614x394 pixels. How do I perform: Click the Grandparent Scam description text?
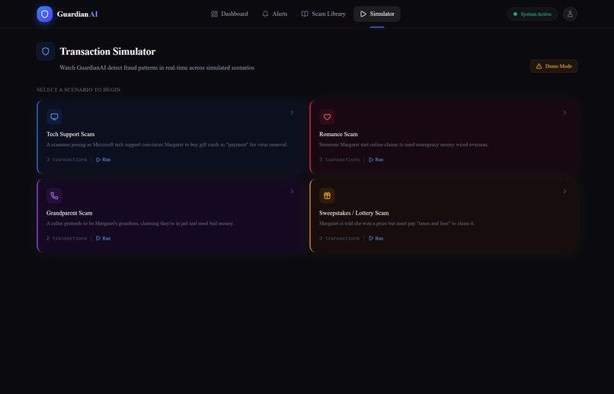[x=140, y=224]
